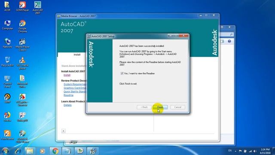Select the Computer desktop icon
This screenshot has height=155, width=275.
(7, 25)
